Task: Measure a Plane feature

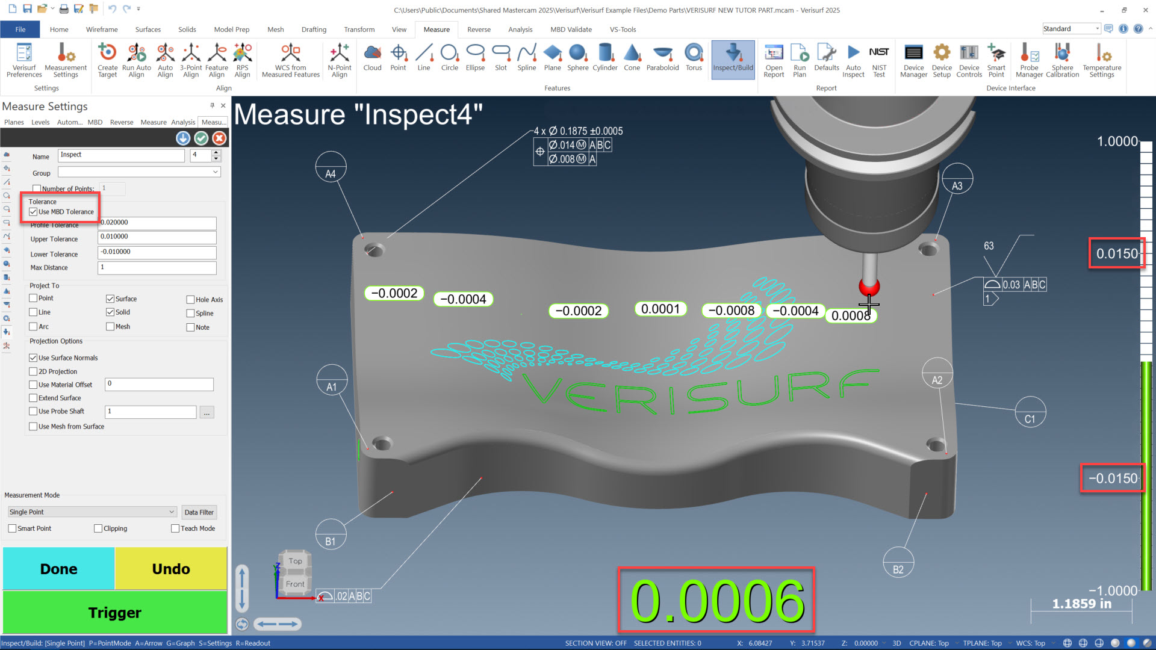Action: click(553, 58)
